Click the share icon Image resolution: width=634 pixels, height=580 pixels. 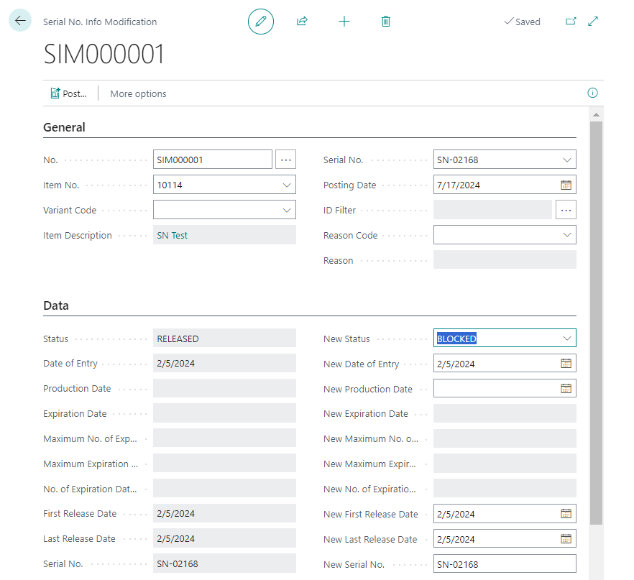(x=302, y=21)
